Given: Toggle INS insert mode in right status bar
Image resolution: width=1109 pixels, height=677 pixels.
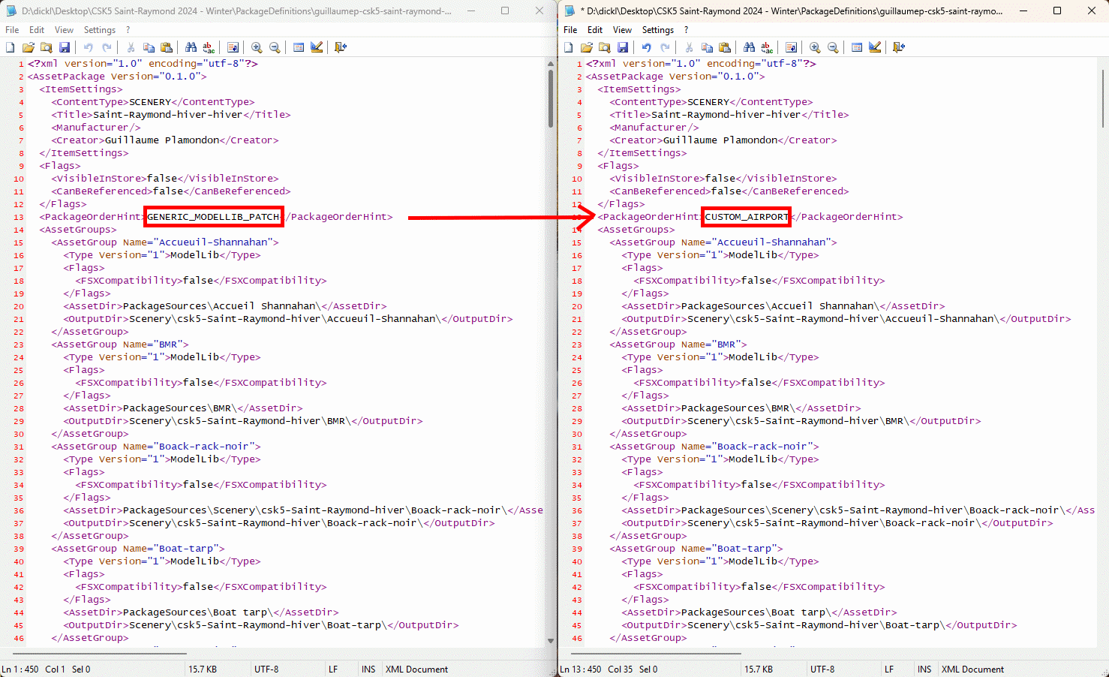Looking at the screenshot, I should click(x=924, y=669).
